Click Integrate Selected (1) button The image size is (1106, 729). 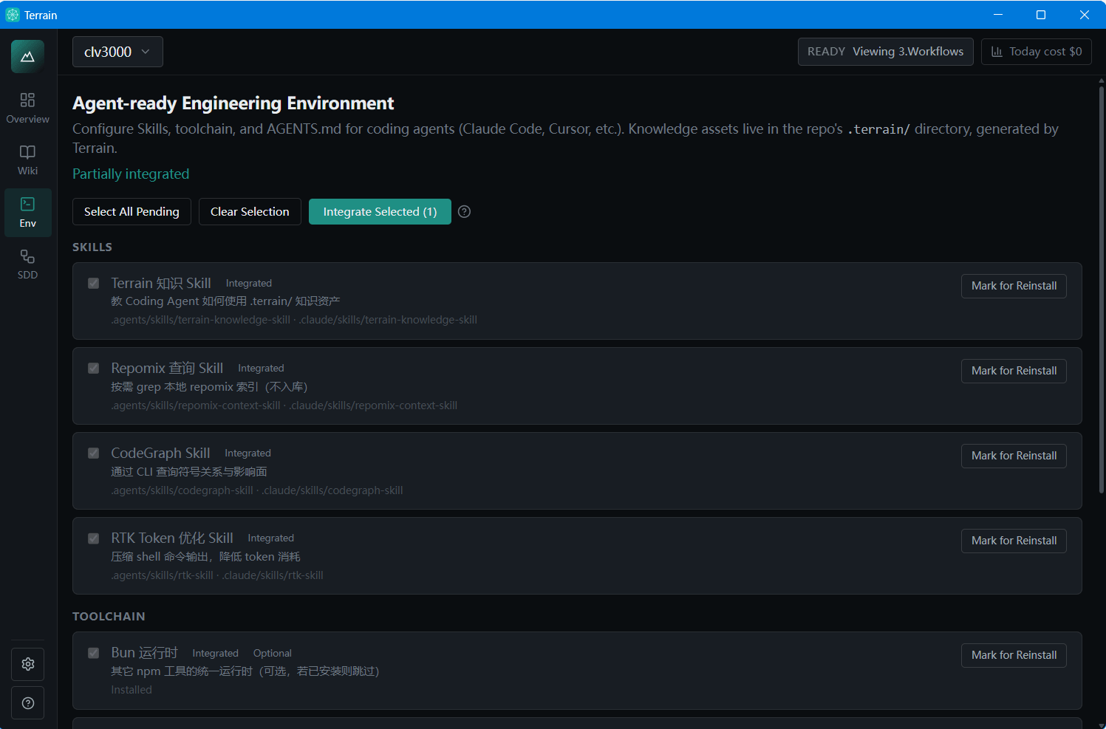(380, 211)
